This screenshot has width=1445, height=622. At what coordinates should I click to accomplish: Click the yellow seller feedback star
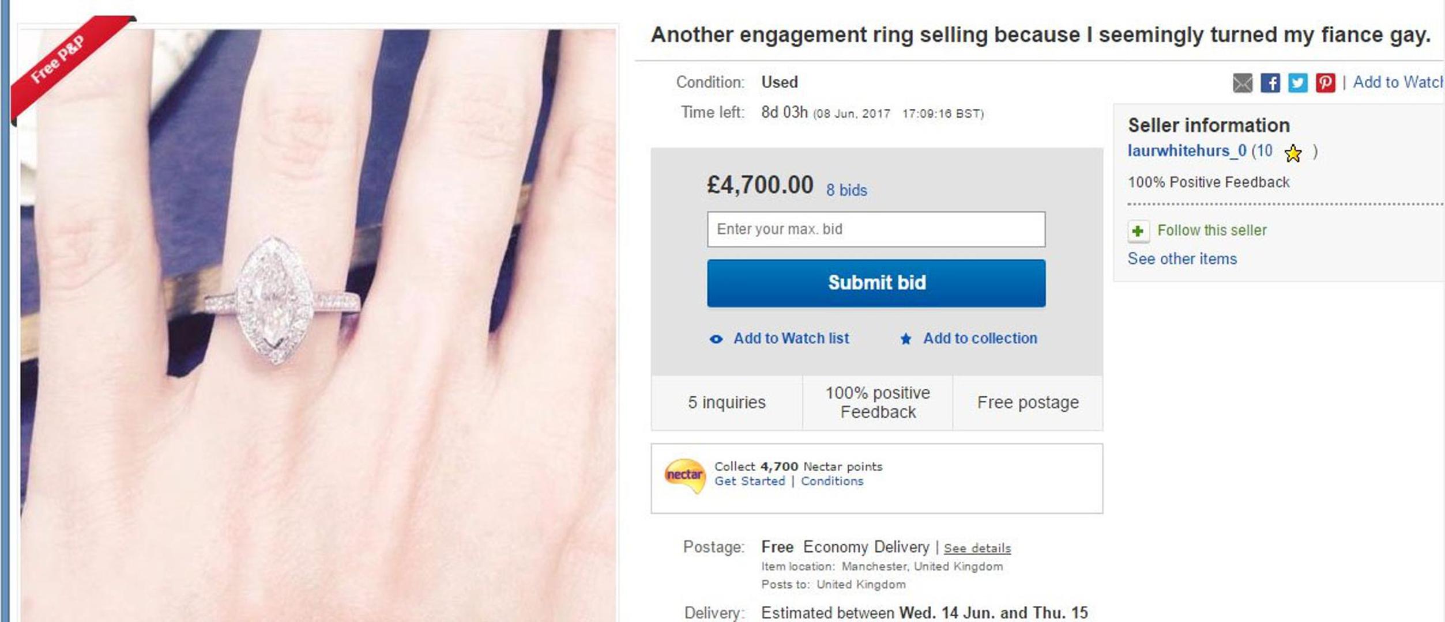click(1293, 153)
